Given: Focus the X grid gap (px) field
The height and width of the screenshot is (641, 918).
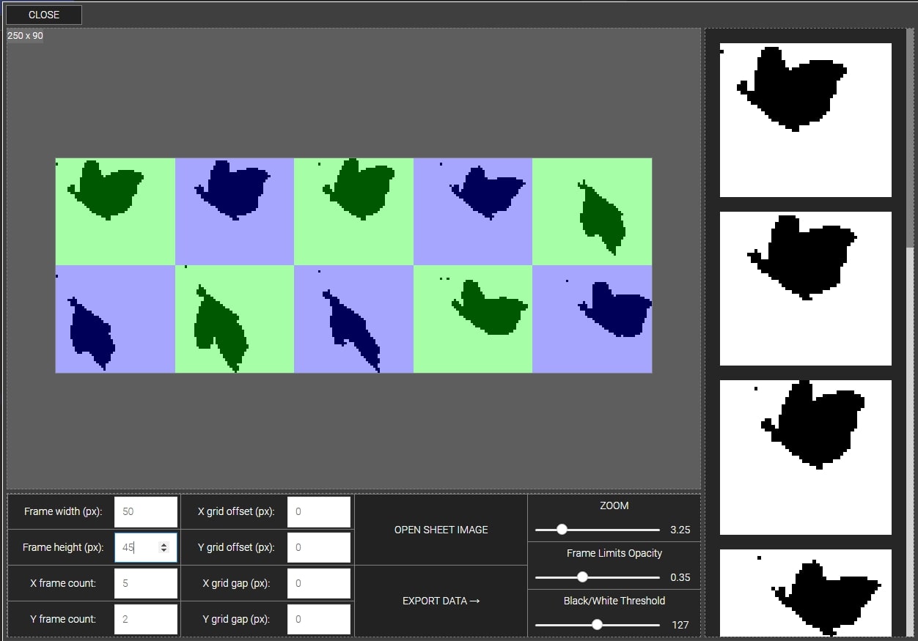Looking at the screenshot, I should tap(318, 583).
